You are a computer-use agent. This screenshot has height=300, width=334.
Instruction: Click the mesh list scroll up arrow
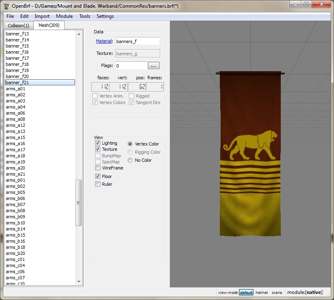click(79, 34)
